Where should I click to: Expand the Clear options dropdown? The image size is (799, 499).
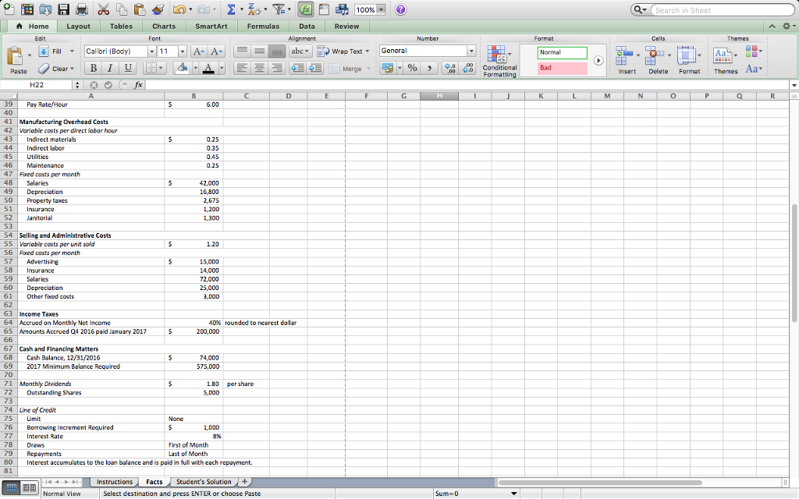coord(72,69)
